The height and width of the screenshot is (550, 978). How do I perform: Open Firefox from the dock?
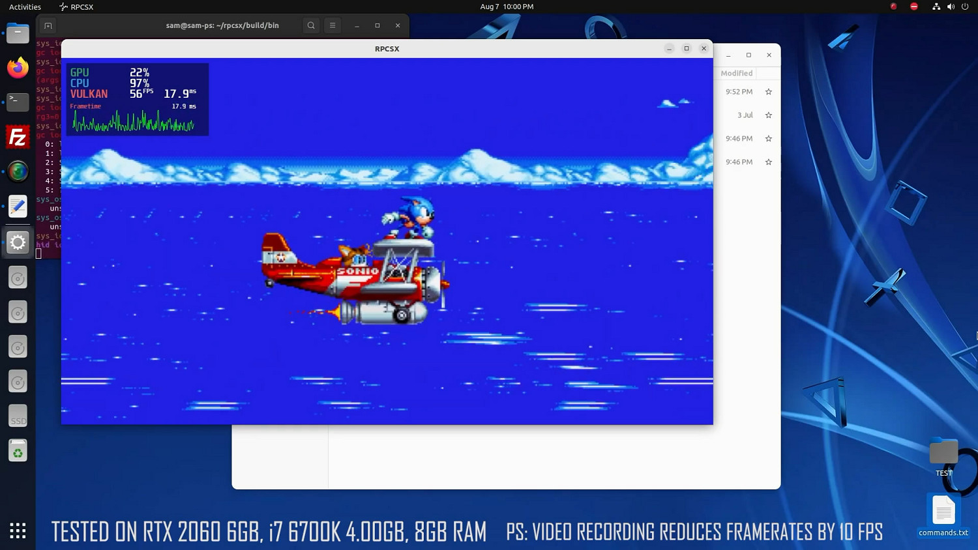(18, 68)
